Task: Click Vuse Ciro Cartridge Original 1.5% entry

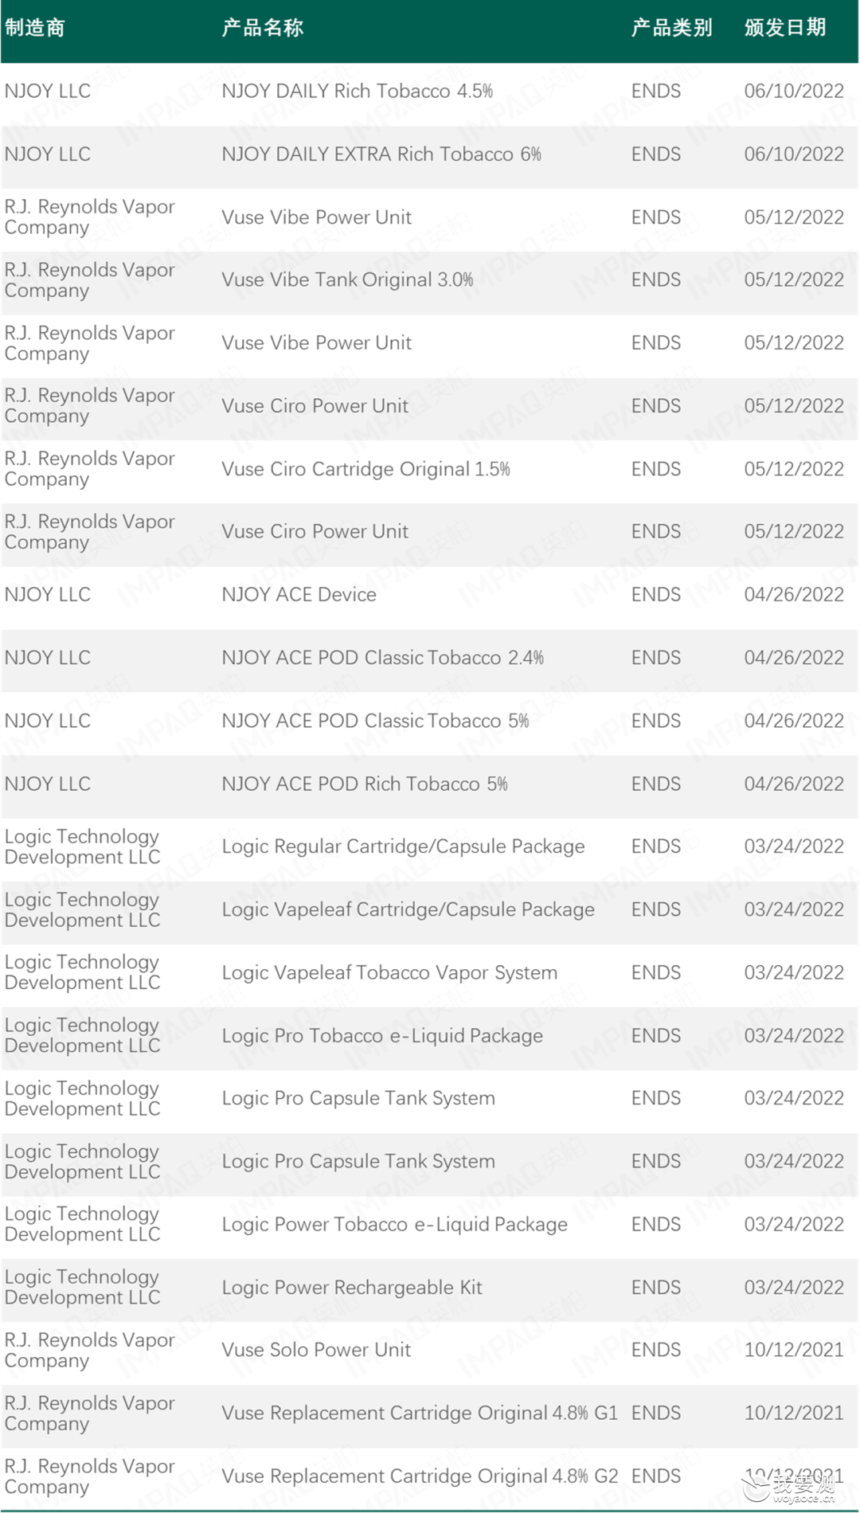Action: coord(365,469)
